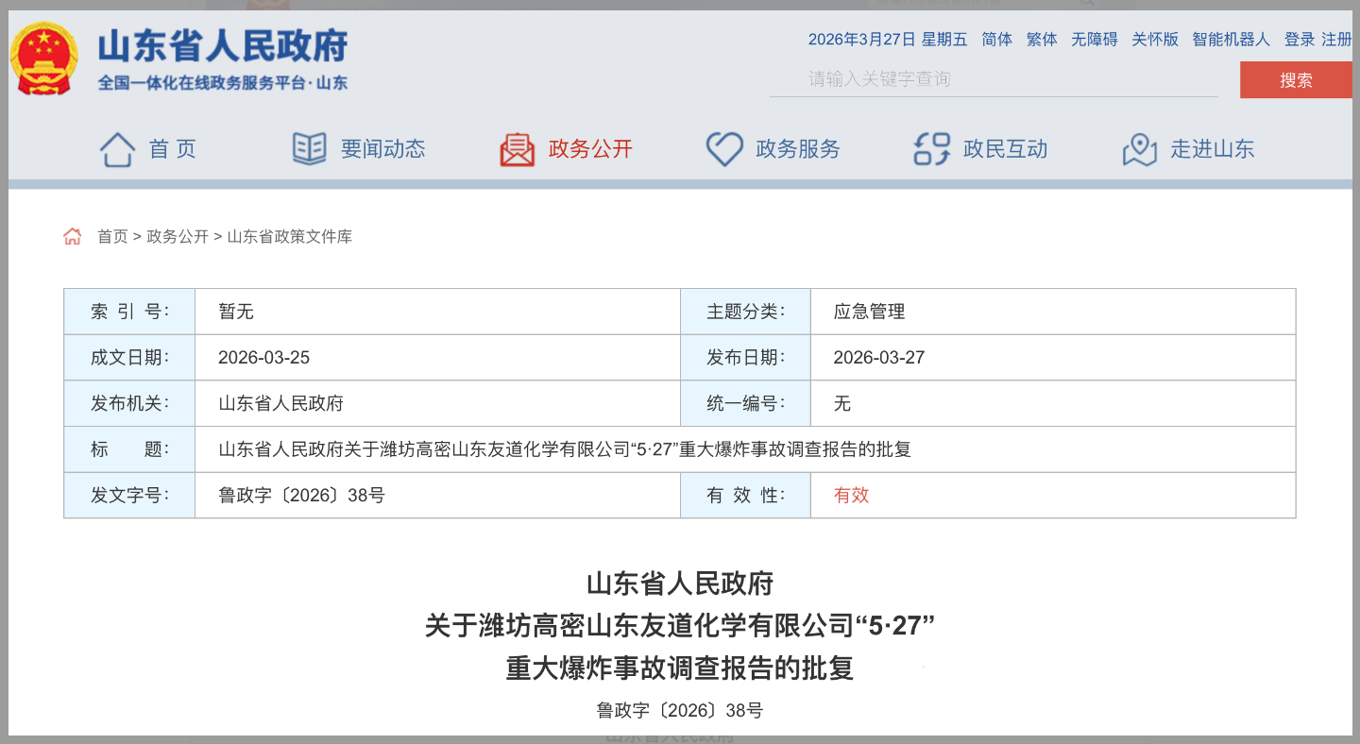Click the heart icon for 政务服务
Viewport: 1360px width, 744px height.
[724, 149]
